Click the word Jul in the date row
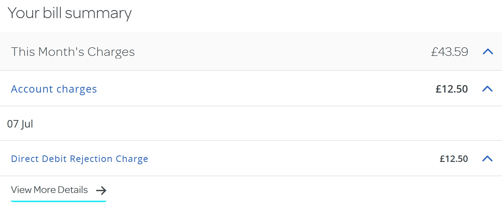This screenshot has width=502, height=209. pos(27,124)
